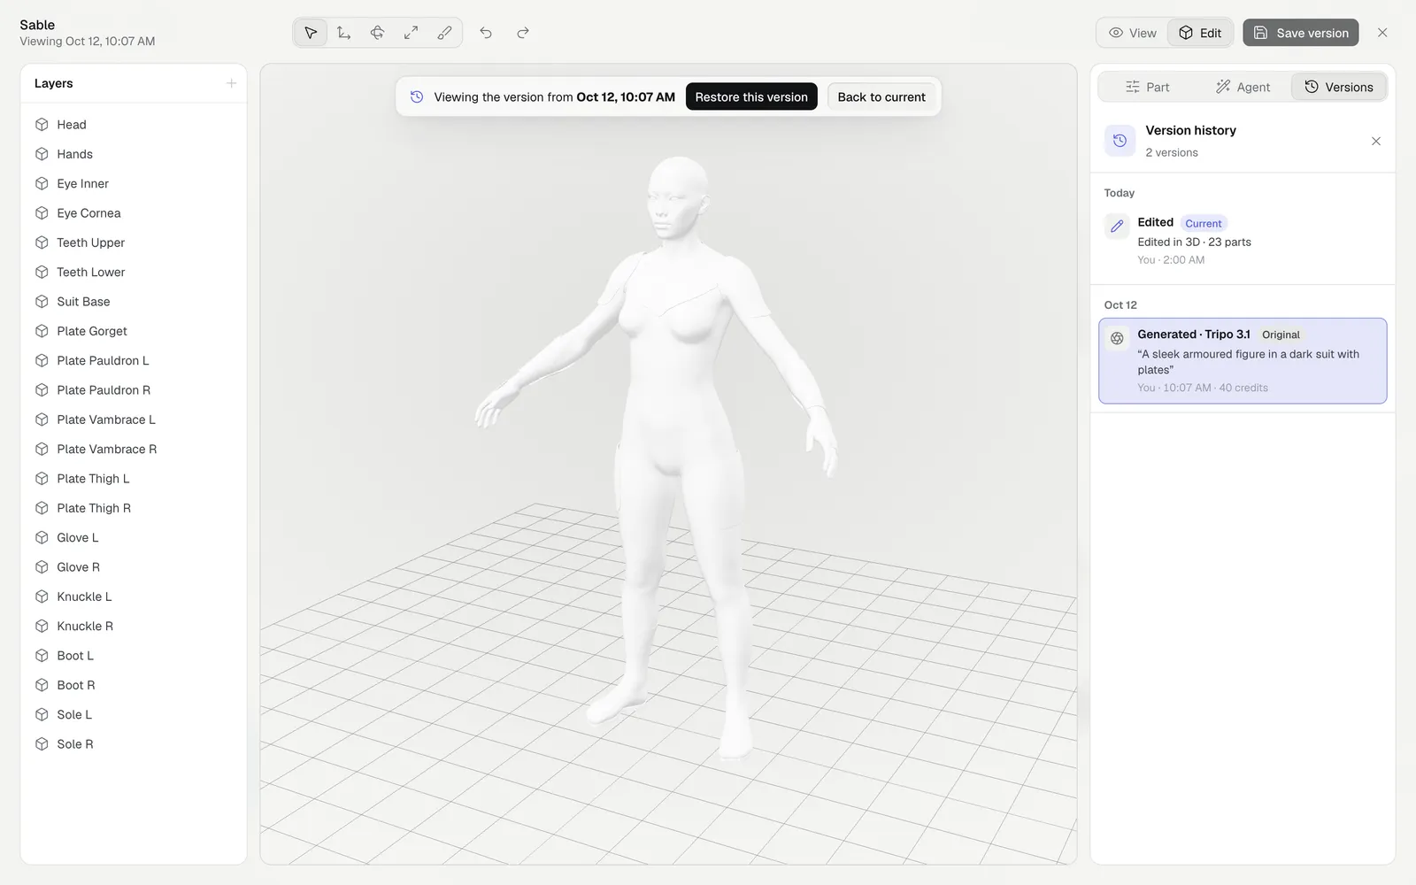Open the Edited Current version entry
1416x885 pixels.
(x=1243, y=240)
